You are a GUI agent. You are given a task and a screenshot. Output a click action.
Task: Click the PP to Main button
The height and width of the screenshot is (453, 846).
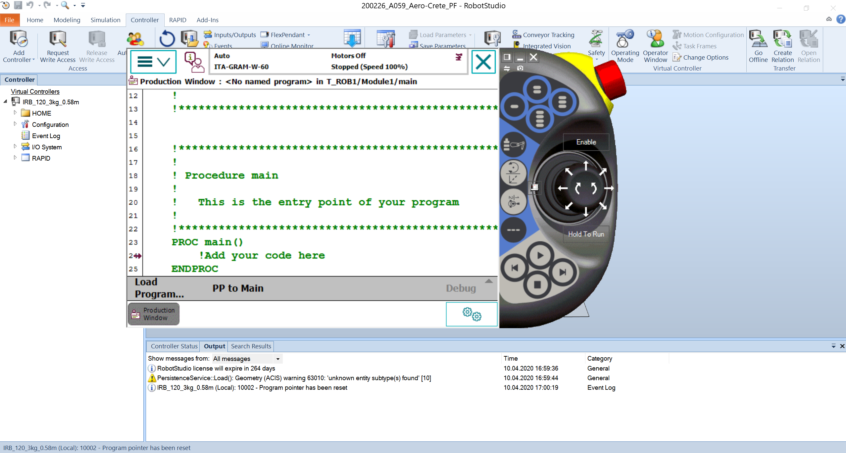click(x=238, y=288)
